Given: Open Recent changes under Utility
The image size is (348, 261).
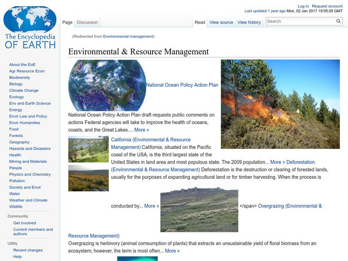Looking at the screenshot, I should 28,250.
